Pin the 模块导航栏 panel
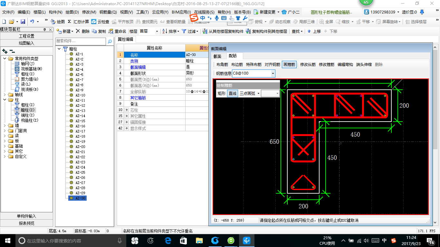This screenshot has height=247, width=440. (45, 29)
